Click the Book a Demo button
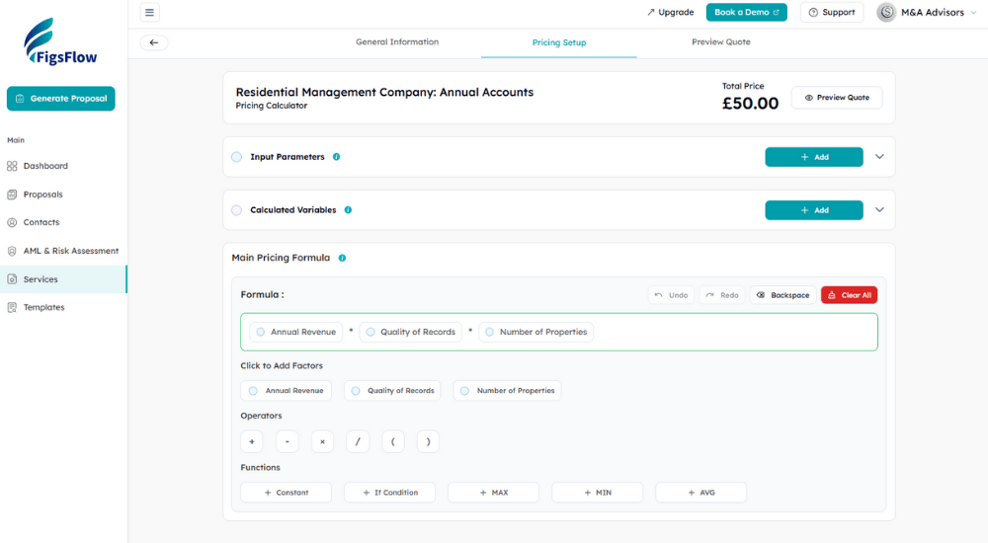 pyautogui.click(x=747, y=12)
